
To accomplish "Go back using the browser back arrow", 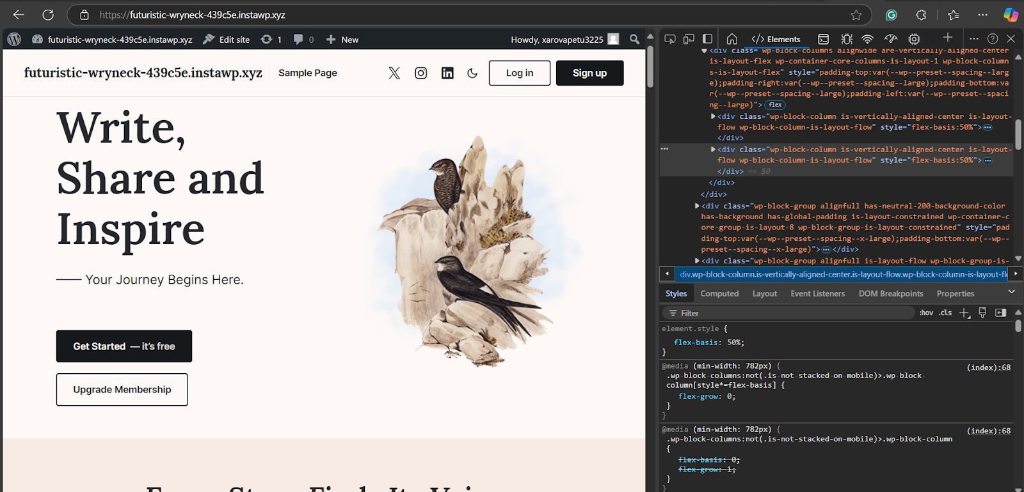I will pyautogui.click(x=19, y=15).
